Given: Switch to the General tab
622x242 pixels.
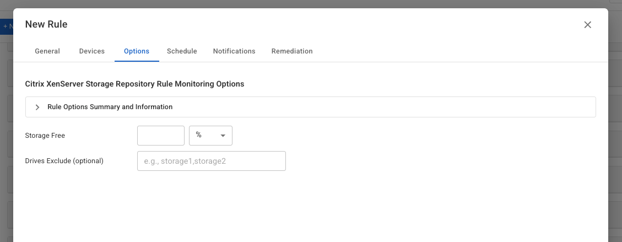Looking at the screenshot, I should 47,51.
